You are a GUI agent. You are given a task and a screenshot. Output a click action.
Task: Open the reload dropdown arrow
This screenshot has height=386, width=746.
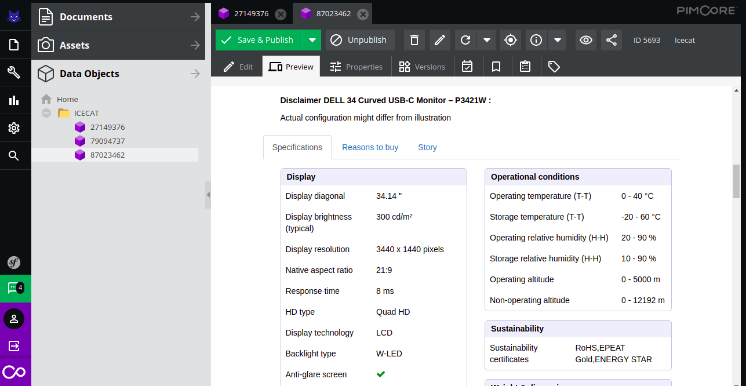pyautogui.click(x=487, y=40)
